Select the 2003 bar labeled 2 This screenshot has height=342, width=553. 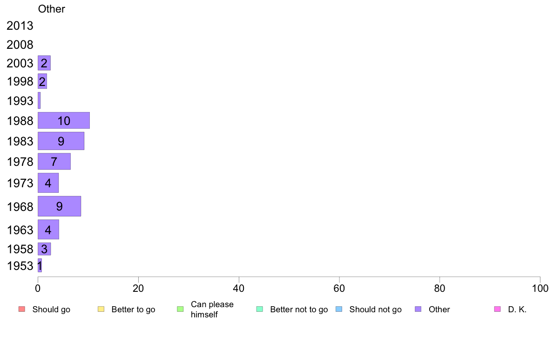[44, 63]
